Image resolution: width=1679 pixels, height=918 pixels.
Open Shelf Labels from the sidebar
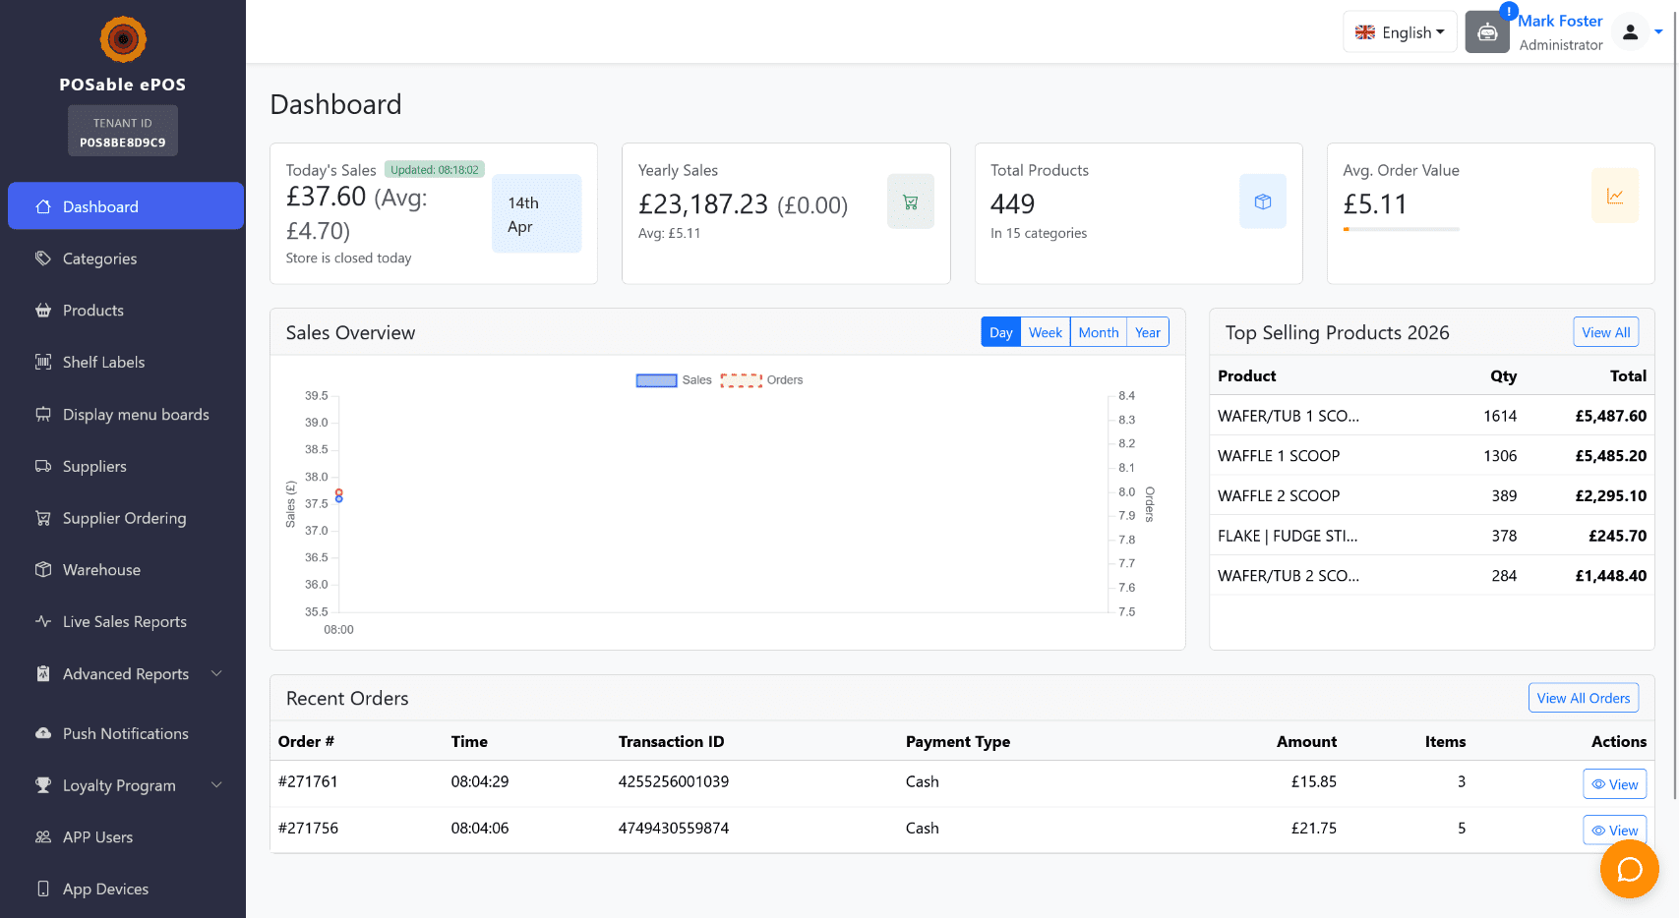click(103, 362)
